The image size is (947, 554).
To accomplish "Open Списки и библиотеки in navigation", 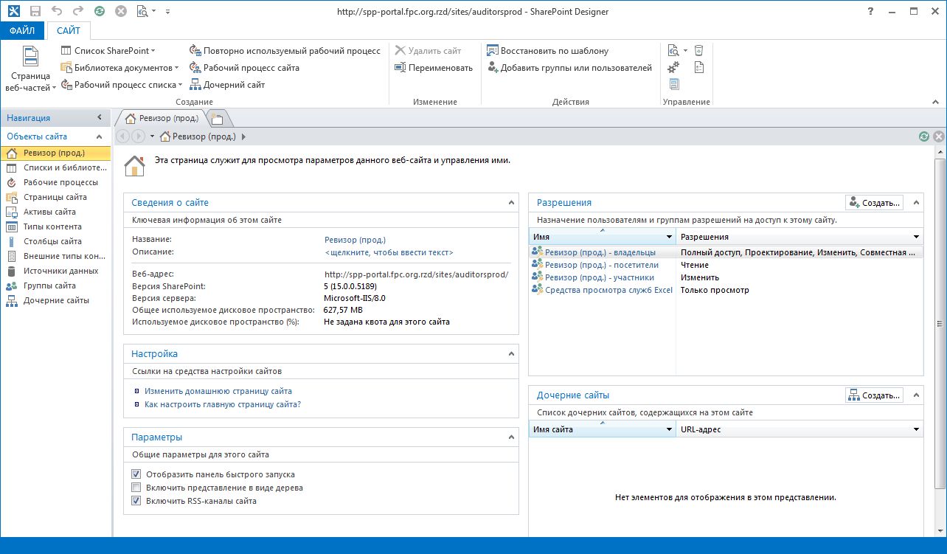I will (x=55, y=167).
